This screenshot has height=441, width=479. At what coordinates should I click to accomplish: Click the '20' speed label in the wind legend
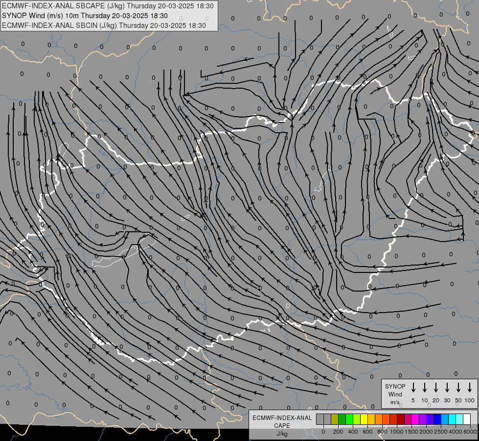(435, 400)
